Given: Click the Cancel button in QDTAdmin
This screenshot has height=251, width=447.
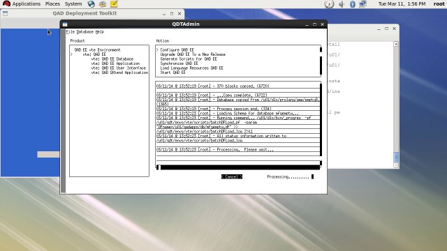Looking at the screenshot, I should coord(232,176).
